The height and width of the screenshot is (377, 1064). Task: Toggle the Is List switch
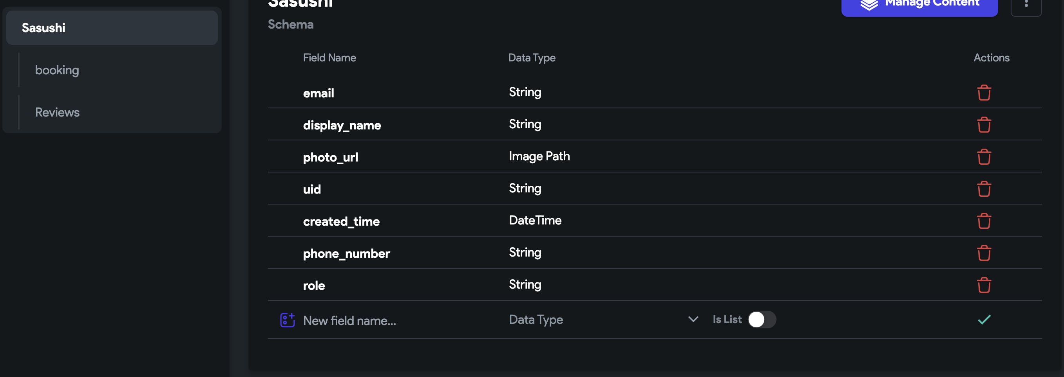click(761, 320)
